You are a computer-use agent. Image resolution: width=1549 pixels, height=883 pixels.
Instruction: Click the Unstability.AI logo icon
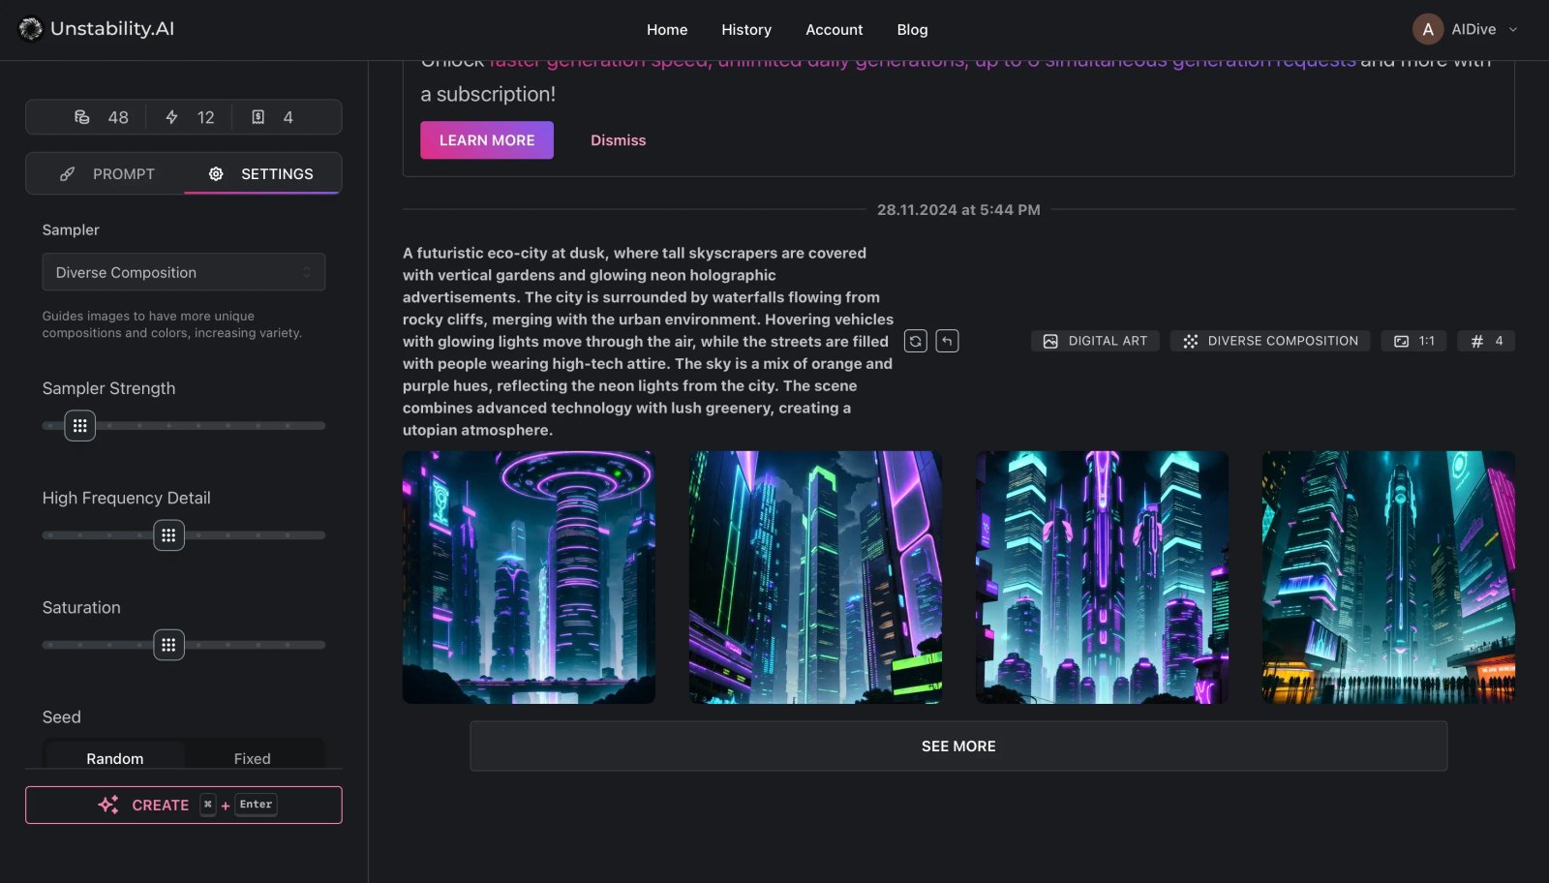(x=31, y=29)
